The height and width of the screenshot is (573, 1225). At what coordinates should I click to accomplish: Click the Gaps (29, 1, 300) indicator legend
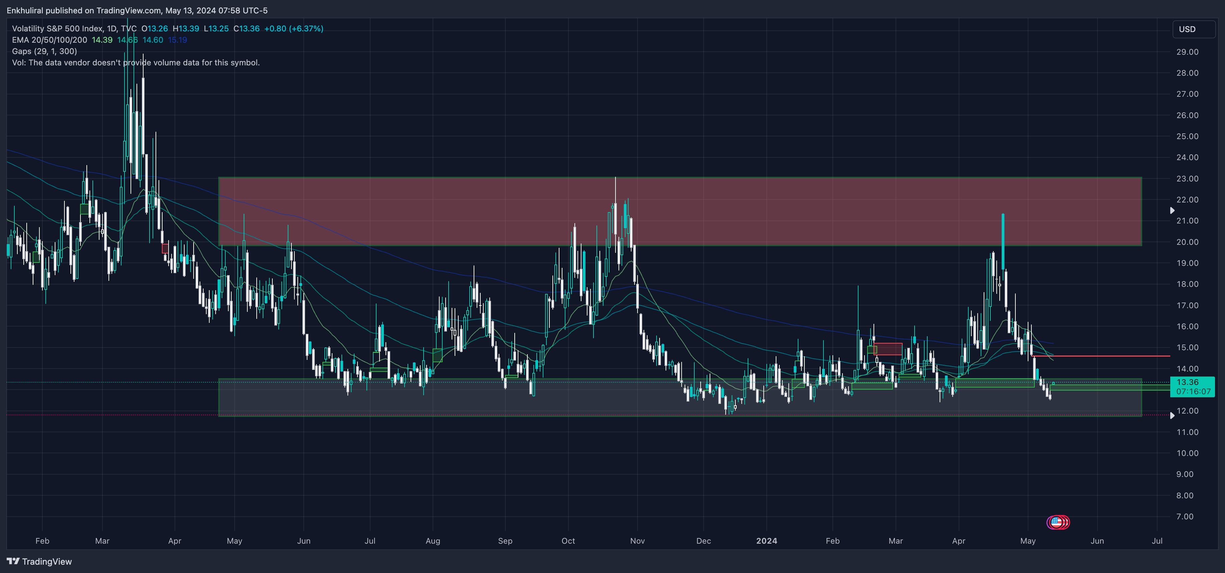tap(44, 51)
